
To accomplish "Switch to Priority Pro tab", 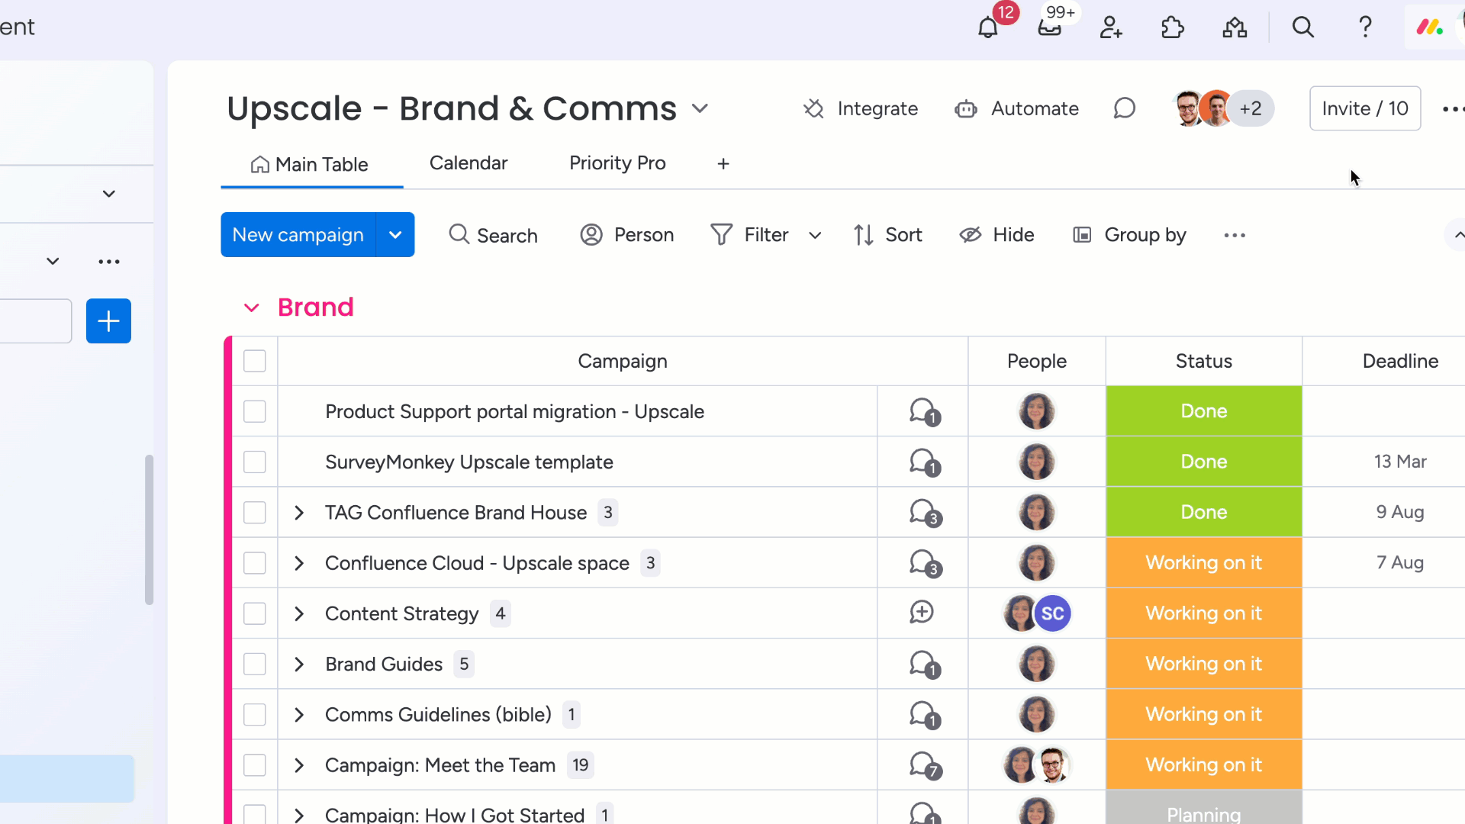I will click(x=617, y=162).
